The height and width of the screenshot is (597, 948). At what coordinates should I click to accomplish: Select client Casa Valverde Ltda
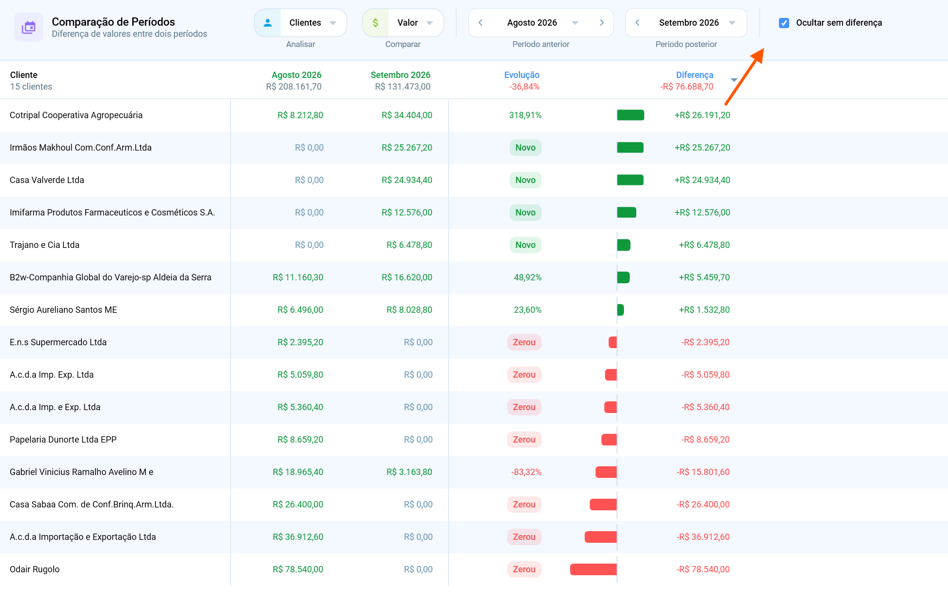tap(47, 180)
